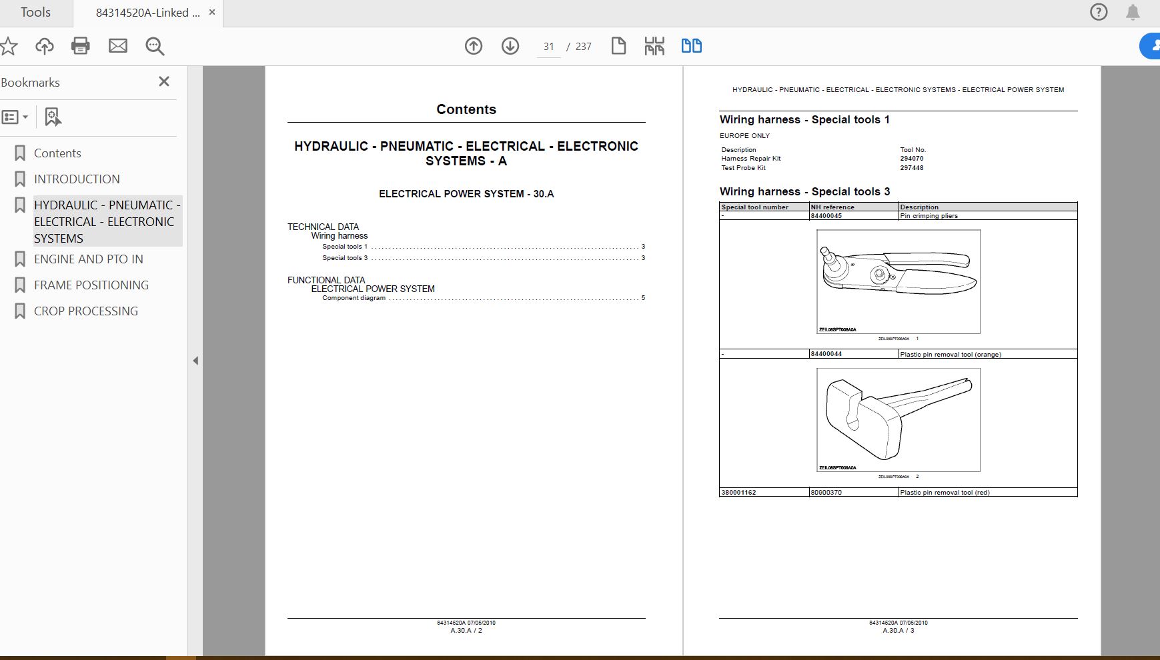Go to the next page
The height and width of the screenshot is (660, 1160).
pyautogui.click(x=510, y=46)
